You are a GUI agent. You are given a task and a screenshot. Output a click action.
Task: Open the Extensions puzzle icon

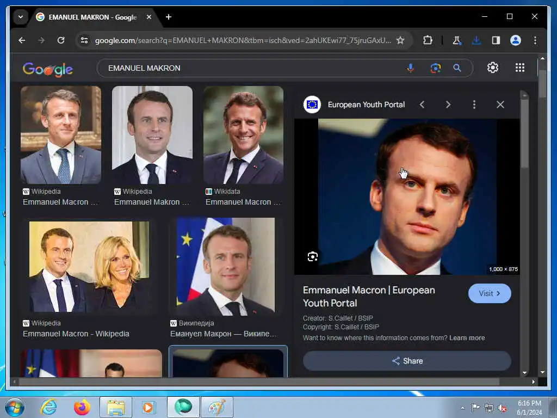point(428,40)
